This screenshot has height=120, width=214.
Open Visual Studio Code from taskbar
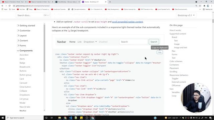(x=71, y=118)
